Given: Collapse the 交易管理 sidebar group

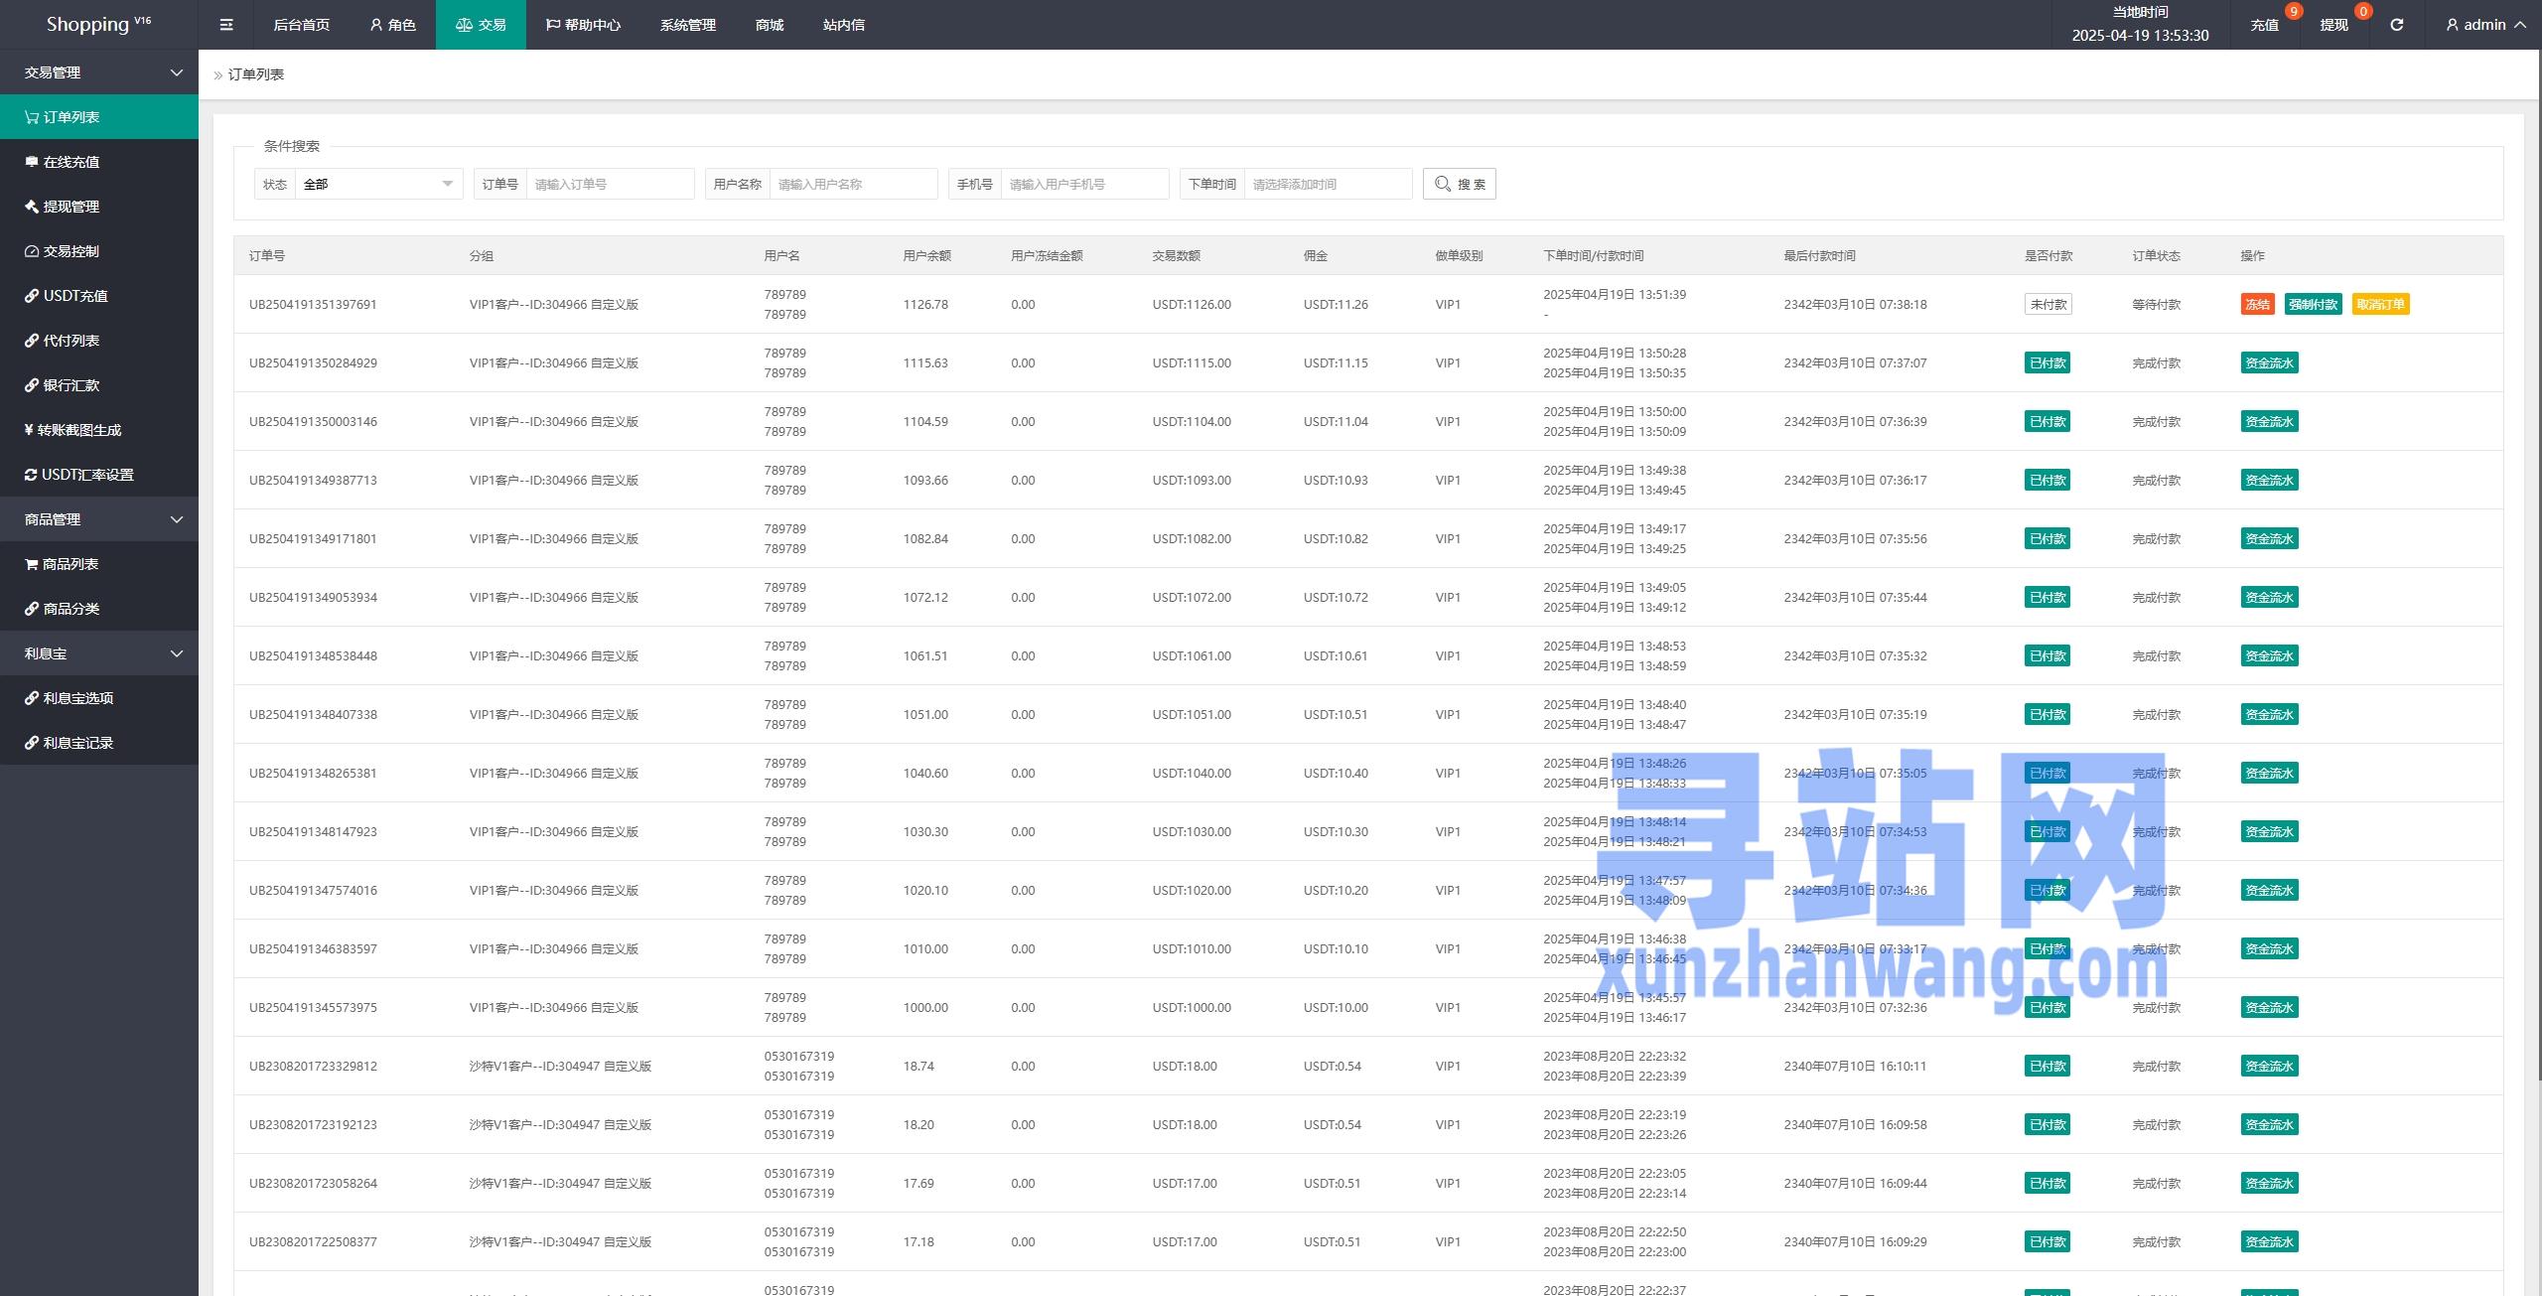Looking at the screenshot, I should pos(99,72).
